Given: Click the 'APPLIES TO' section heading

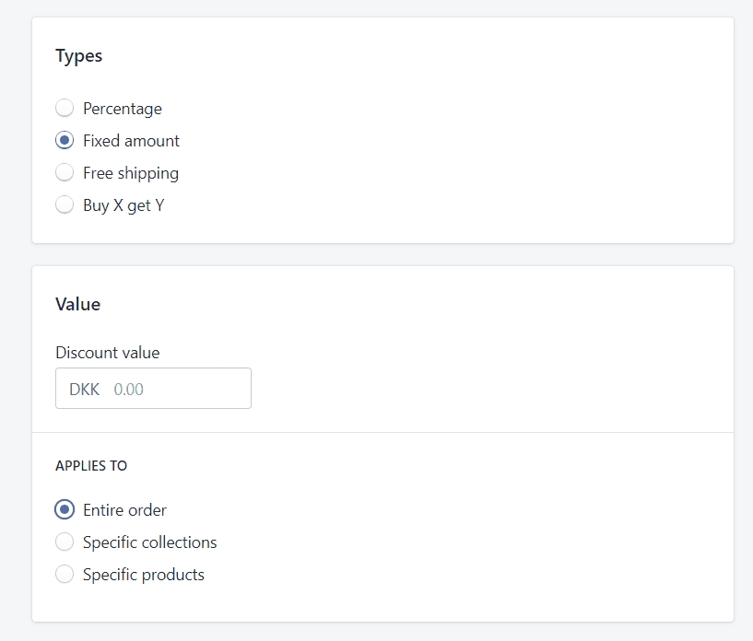Looking at the screenshot, I should [91, 465].
